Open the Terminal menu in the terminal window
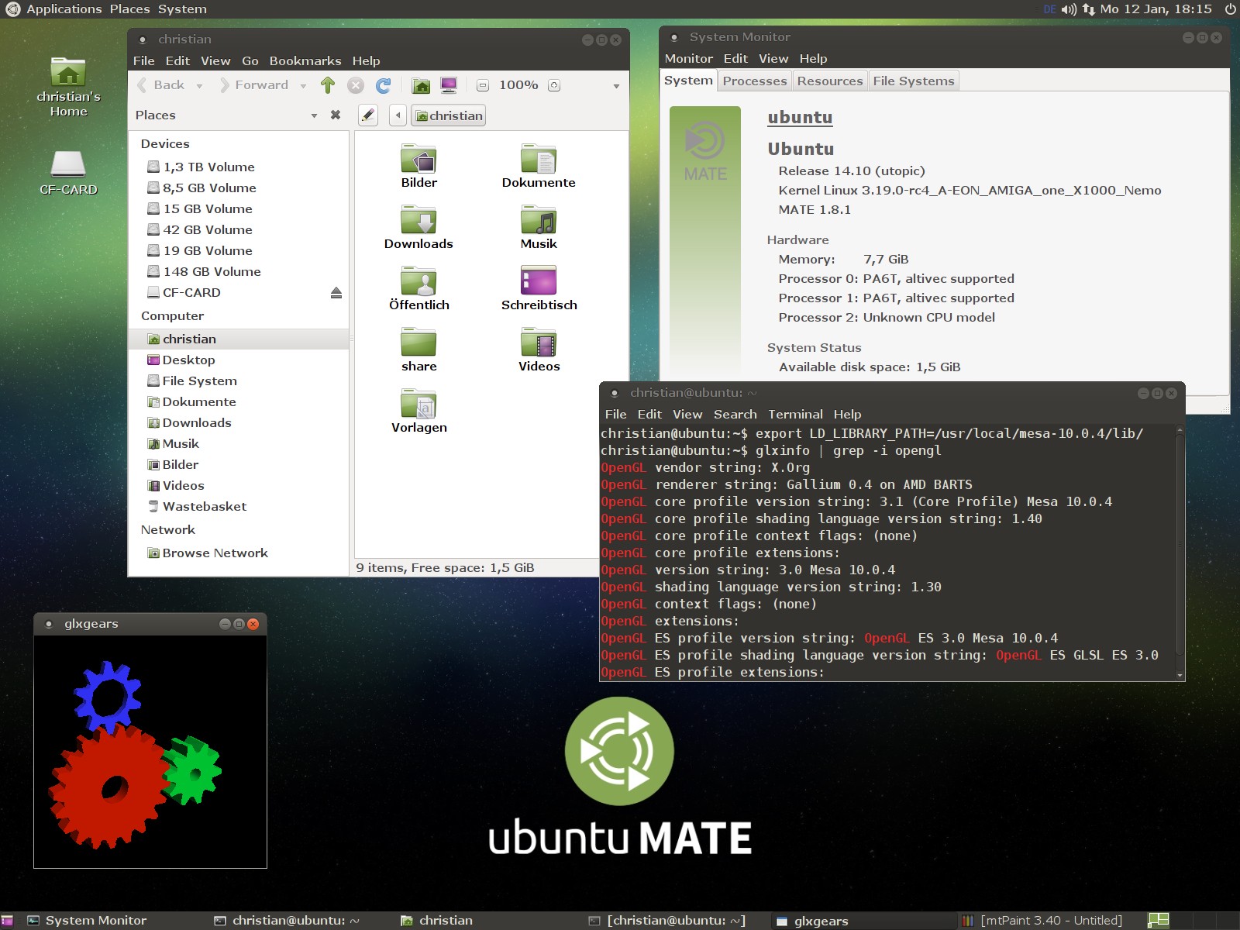This screenshot has width=1240, height=930. [x=795, y=414]
